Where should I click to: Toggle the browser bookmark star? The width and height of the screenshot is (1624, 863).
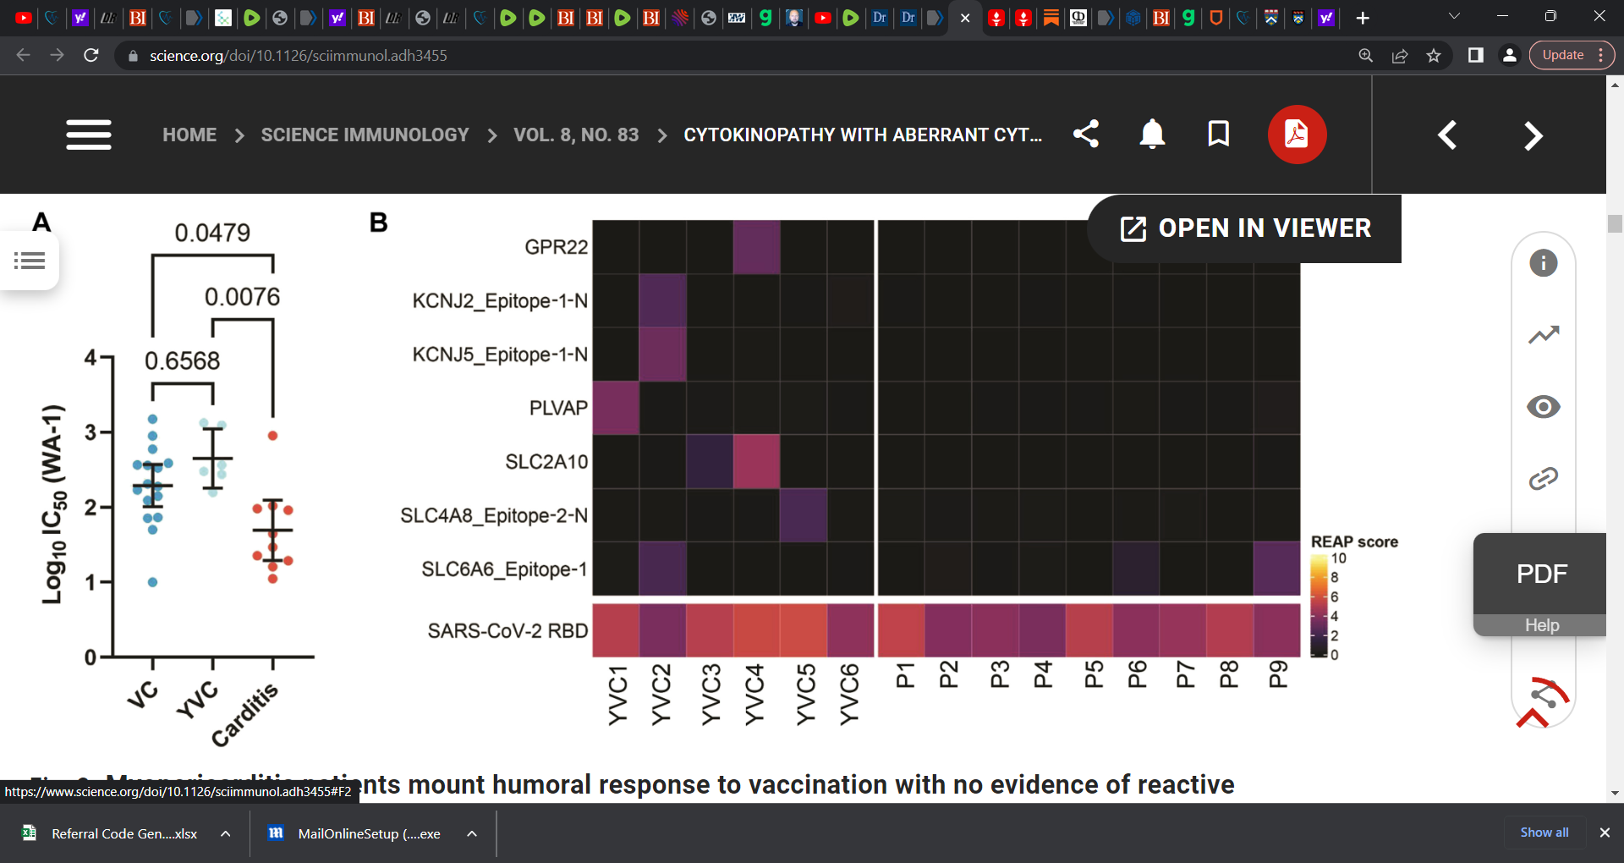(x=1433, y=56)
